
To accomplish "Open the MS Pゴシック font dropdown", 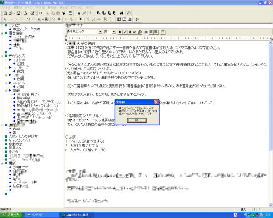I will [100, 32].
